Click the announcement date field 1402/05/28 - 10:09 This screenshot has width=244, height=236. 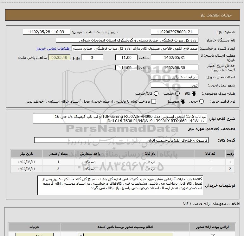(47, 32)
